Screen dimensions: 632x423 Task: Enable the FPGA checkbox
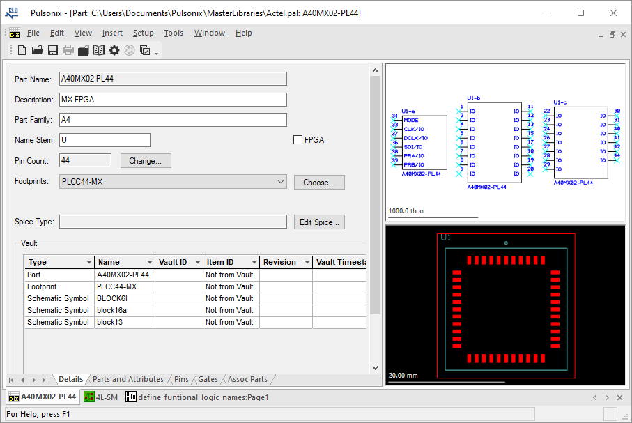[x=298, y=140]
